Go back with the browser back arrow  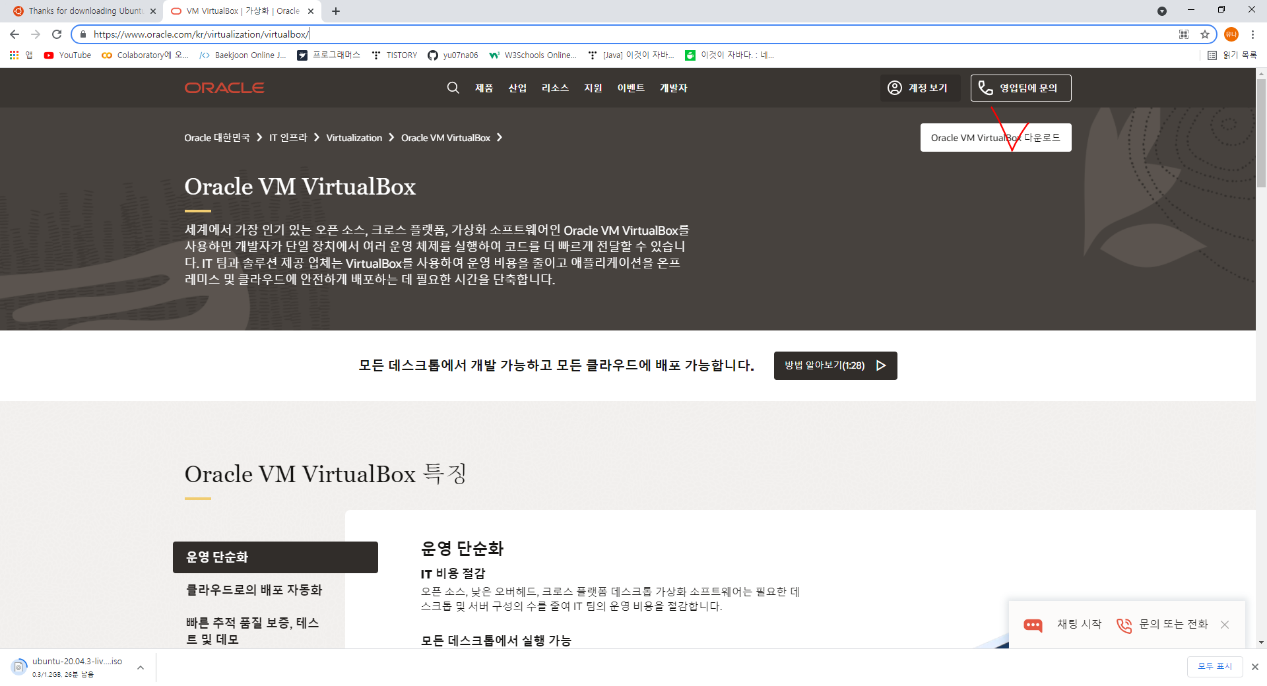[15, 34]
